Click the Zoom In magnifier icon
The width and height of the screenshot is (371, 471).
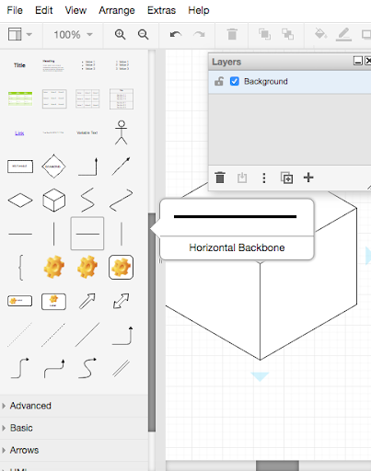click(x=120, y=34)
